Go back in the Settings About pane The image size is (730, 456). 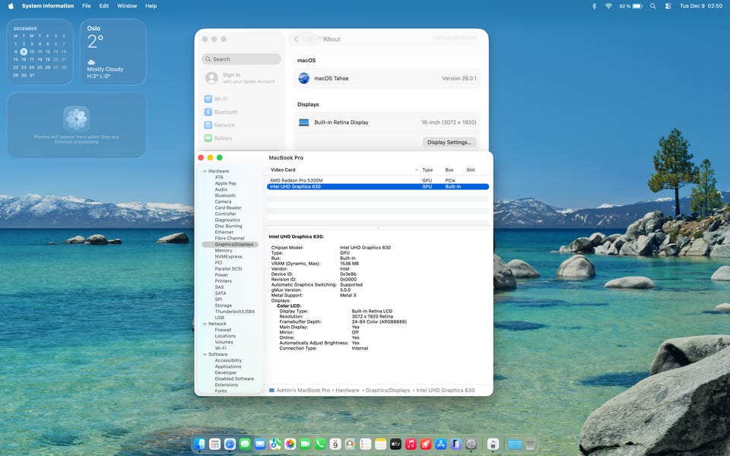[x=297, y=39]
